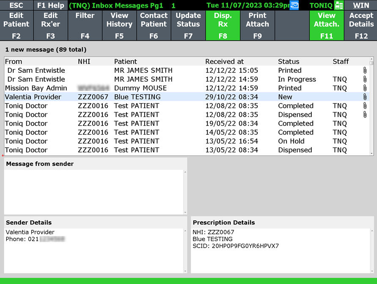The width and height of the screenshot is (377, 284).
Task: Click the blue envelope messages icon
Action: click(x=294, y=6)
